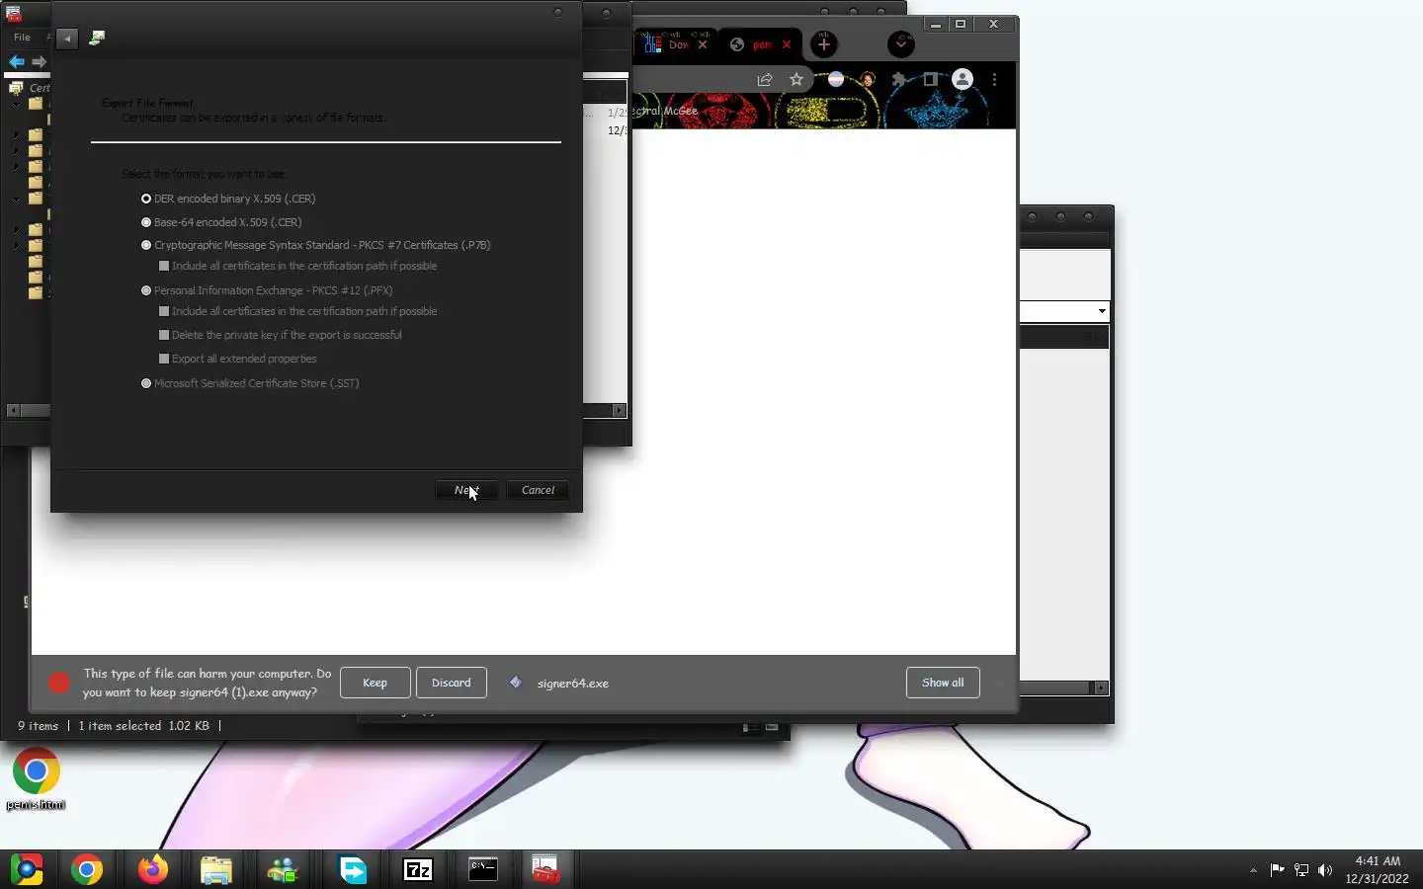
Task: Open pen.shtml desktop shortcut
Action: (x=36, y=780)
